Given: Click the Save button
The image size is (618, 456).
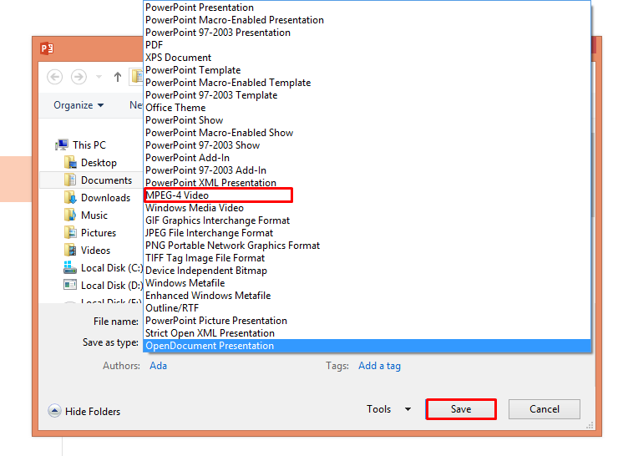Looking at the screenshot, I should 461,409.
